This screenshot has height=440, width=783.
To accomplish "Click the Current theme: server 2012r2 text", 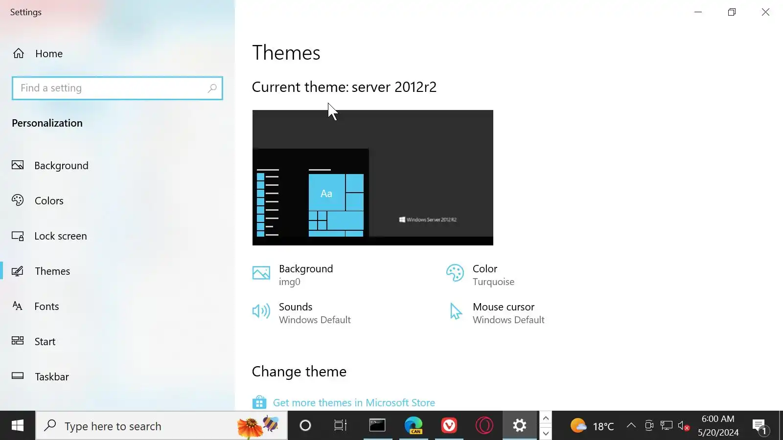I will (344, 87).
